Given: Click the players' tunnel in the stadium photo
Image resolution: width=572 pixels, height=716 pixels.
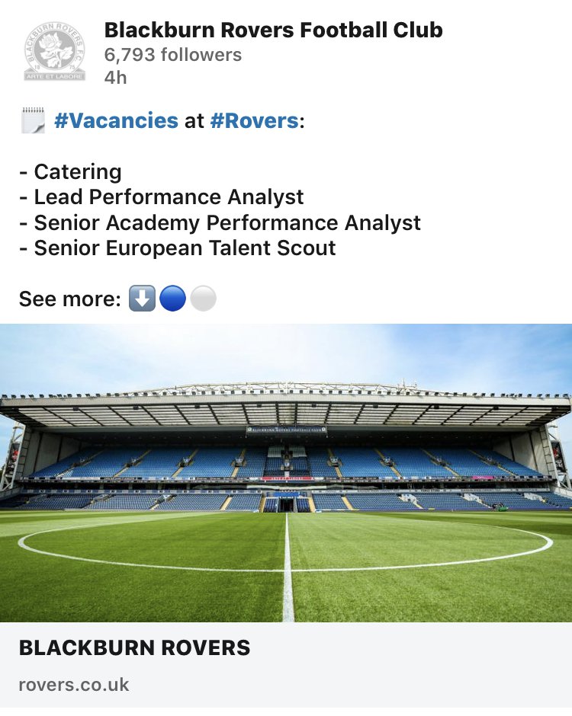Looking at the screenshot, I should 287,503.
